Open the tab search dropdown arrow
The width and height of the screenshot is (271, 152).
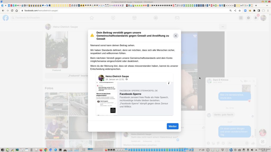pos(267,6)
